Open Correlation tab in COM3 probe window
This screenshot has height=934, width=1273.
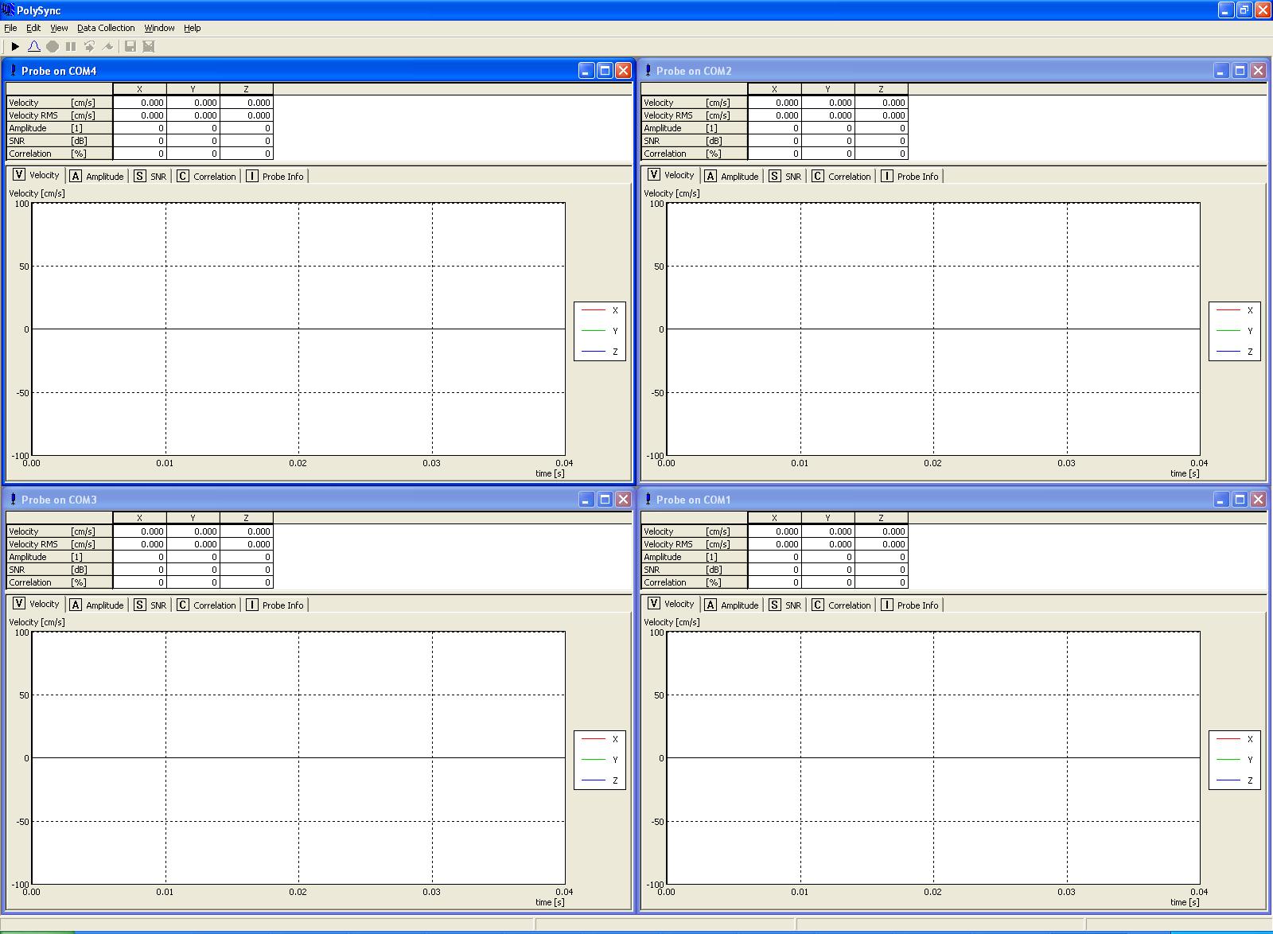pos(207,605)
